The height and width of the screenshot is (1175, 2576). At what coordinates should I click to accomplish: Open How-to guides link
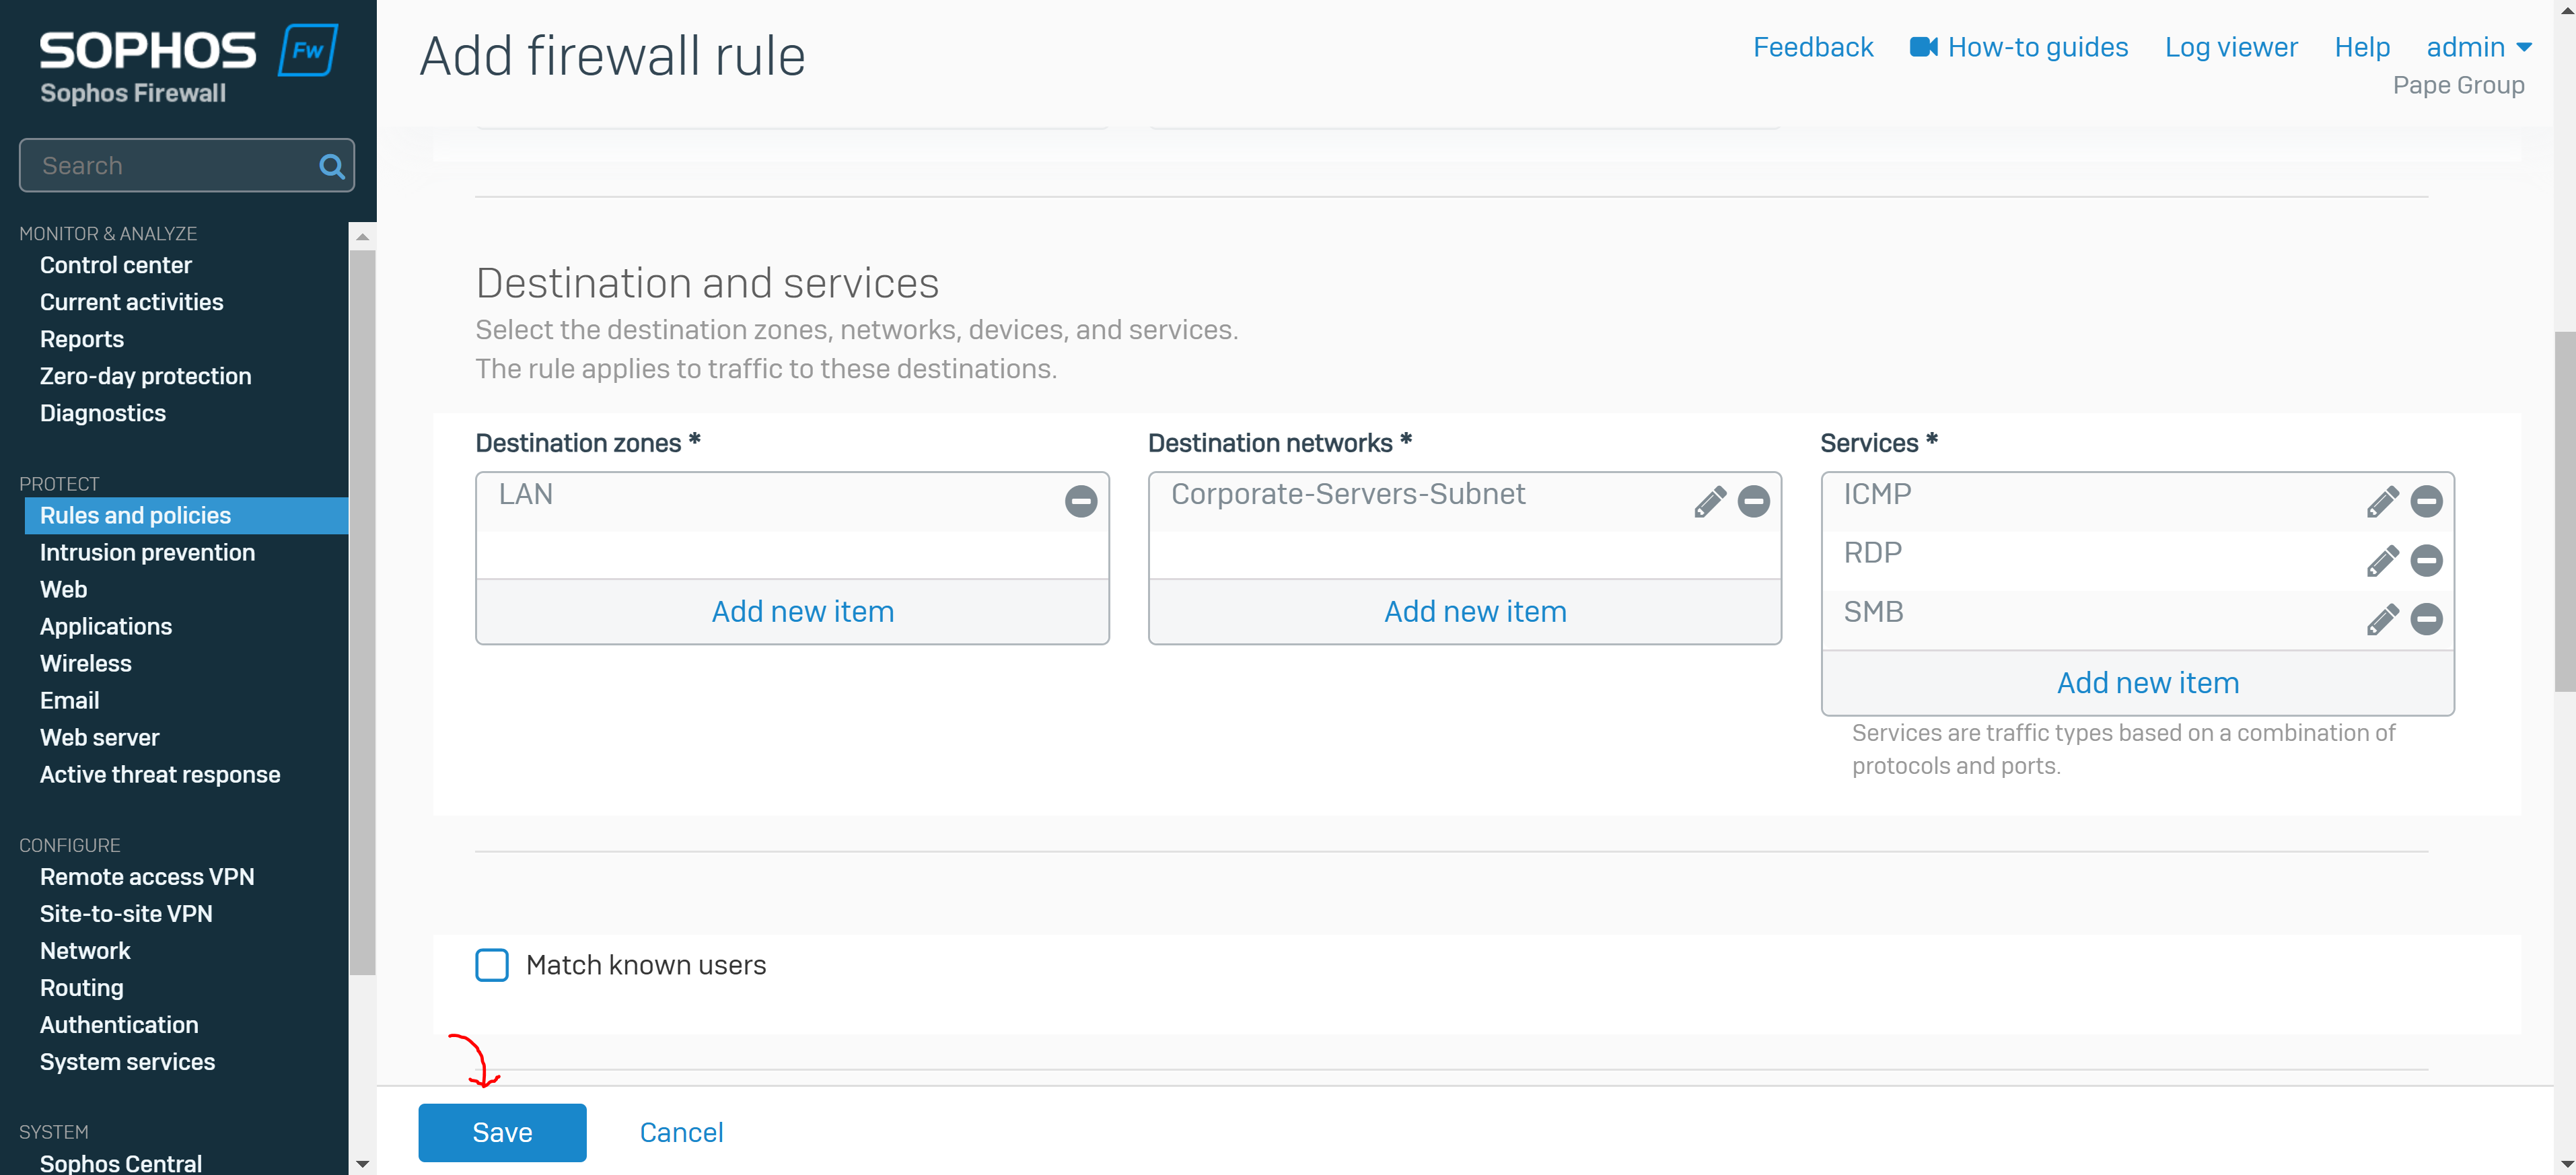pos(2037,47)
